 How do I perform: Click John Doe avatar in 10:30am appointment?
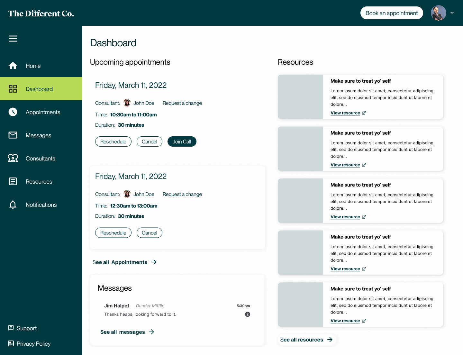point(127,103)
